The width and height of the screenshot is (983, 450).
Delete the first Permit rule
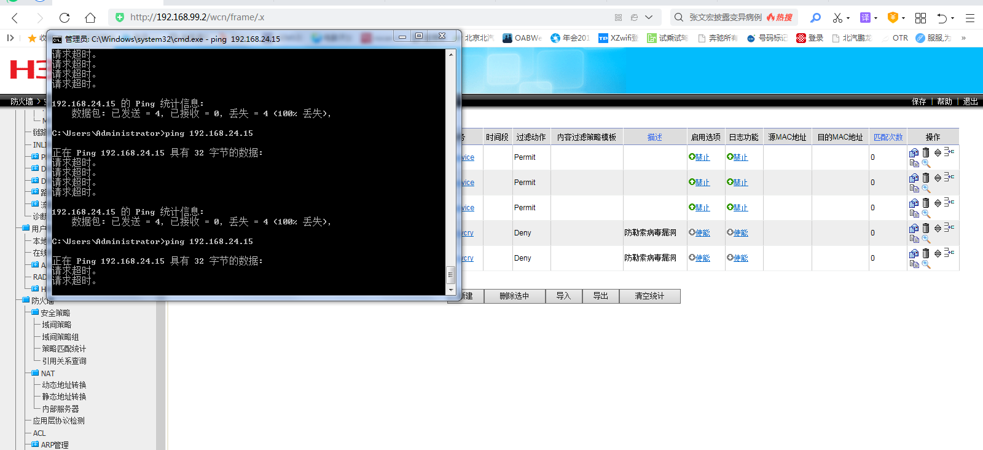click(926, 152)
